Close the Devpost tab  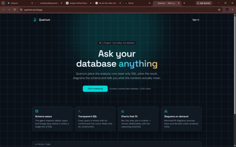click(x=32, y=3)
